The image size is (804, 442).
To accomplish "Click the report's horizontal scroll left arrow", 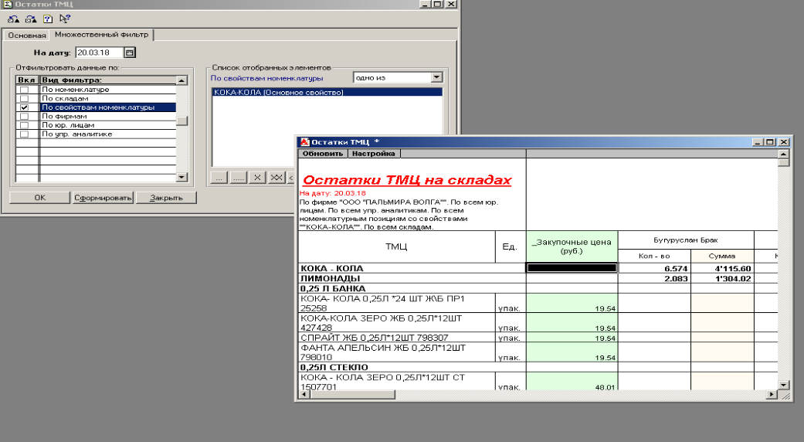I will click(x=304, y=394).
